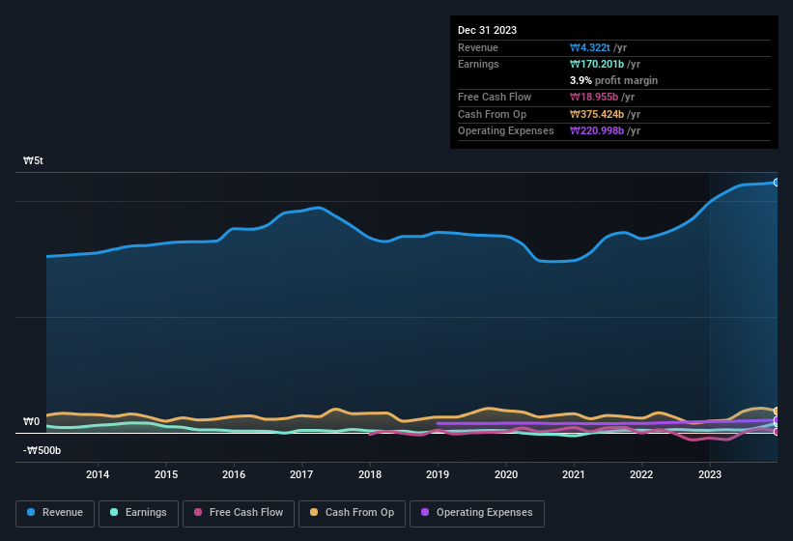Click the 2014 label on the x-axis
793x541 pixels.
[x=97, y=474]
